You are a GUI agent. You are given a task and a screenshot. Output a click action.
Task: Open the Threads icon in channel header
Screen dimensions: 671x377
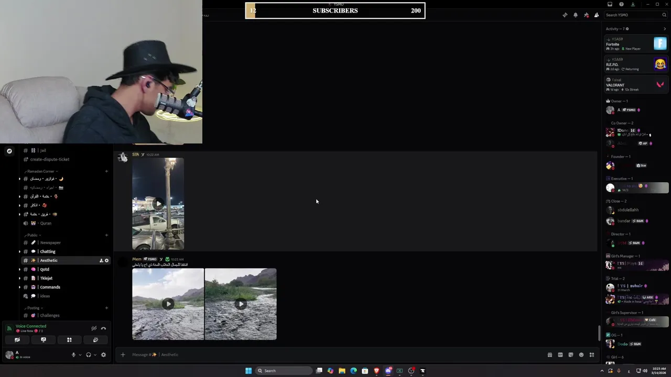pyautogui.click(x=565, y=15)
